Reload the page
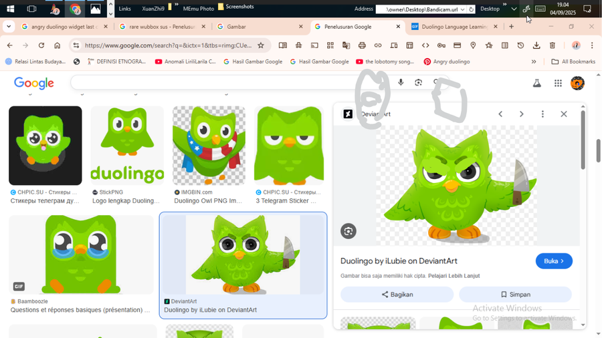The width and height of the screenshot is (602, 338). pos(41,45)
